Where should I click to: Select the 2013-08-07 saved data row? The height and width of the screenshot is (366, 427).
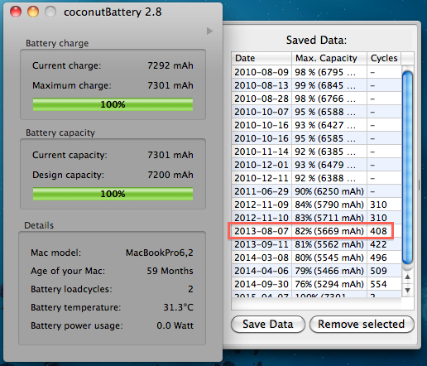point(317,231)
